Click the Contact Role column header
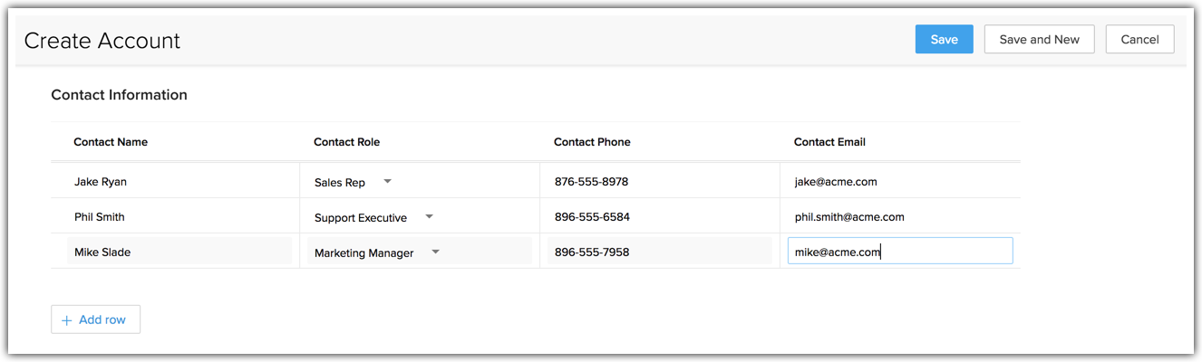The width and height of the screenshot is (1202, 362). [346, 142]
